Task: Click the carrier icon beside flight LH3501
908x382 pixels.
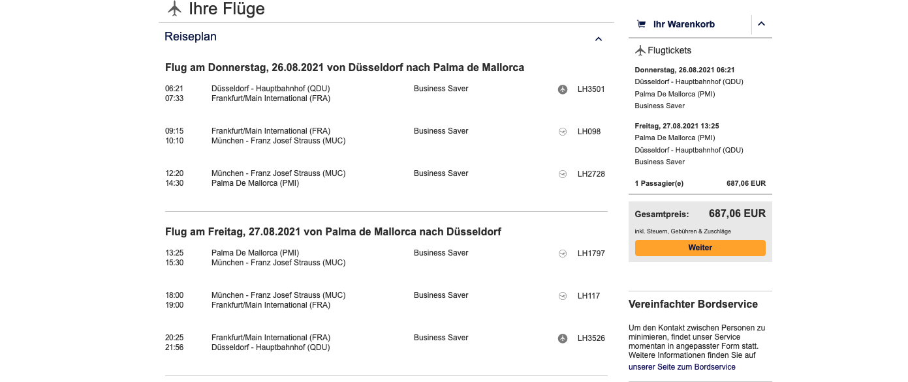Action: (563, 89)
